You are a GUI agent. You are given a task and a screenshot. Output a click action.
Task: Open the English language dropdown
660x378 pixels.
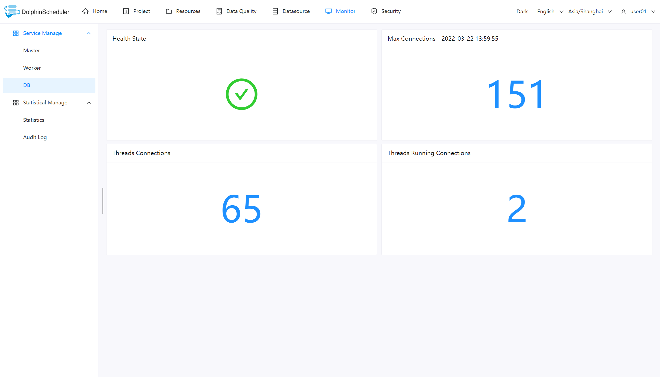[x=550, y=11]
